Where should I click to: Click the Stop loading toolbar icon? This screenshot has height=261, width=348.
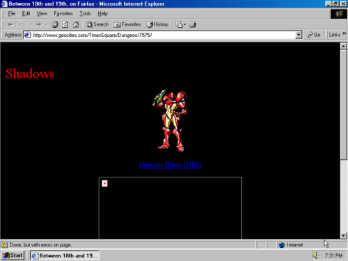click(x=55, y=24)
